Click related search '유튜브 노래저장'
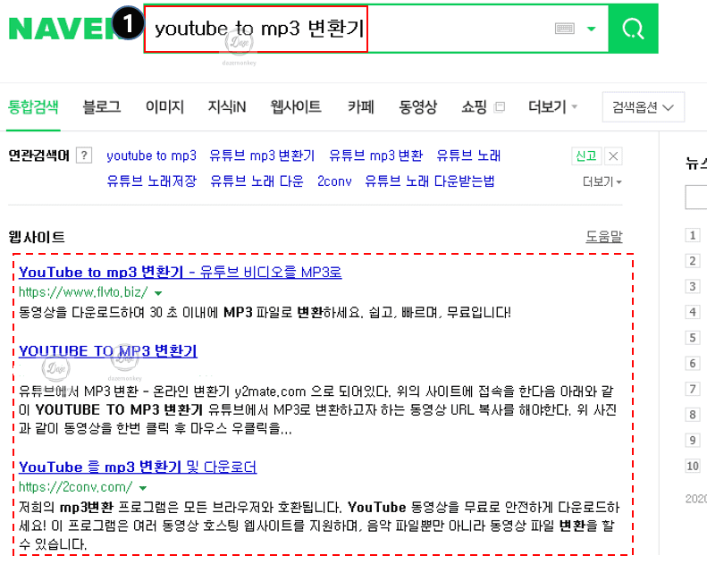 tap(152, 181)
